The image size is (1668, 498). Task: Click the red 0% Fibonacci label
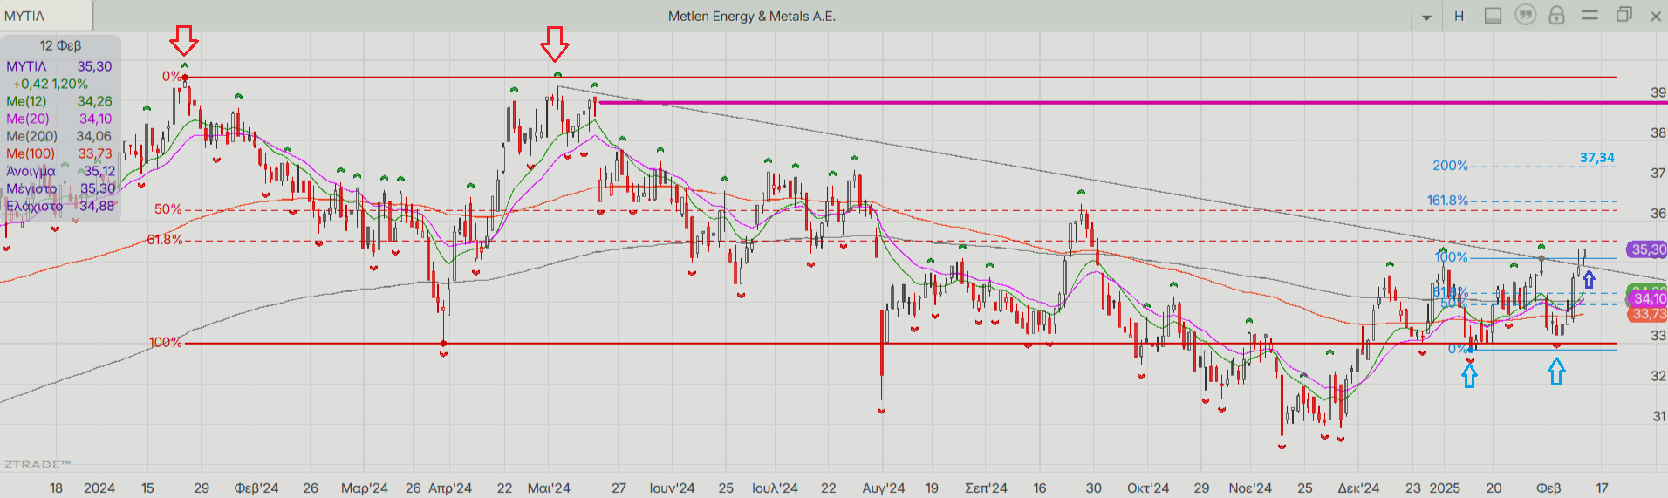tap(171, 77)
